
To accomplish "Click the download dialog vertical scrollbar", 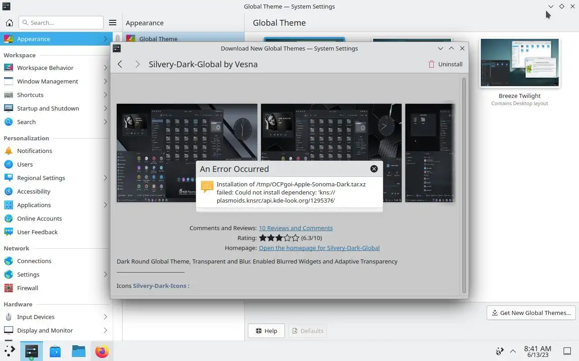I will pos(464,185).
